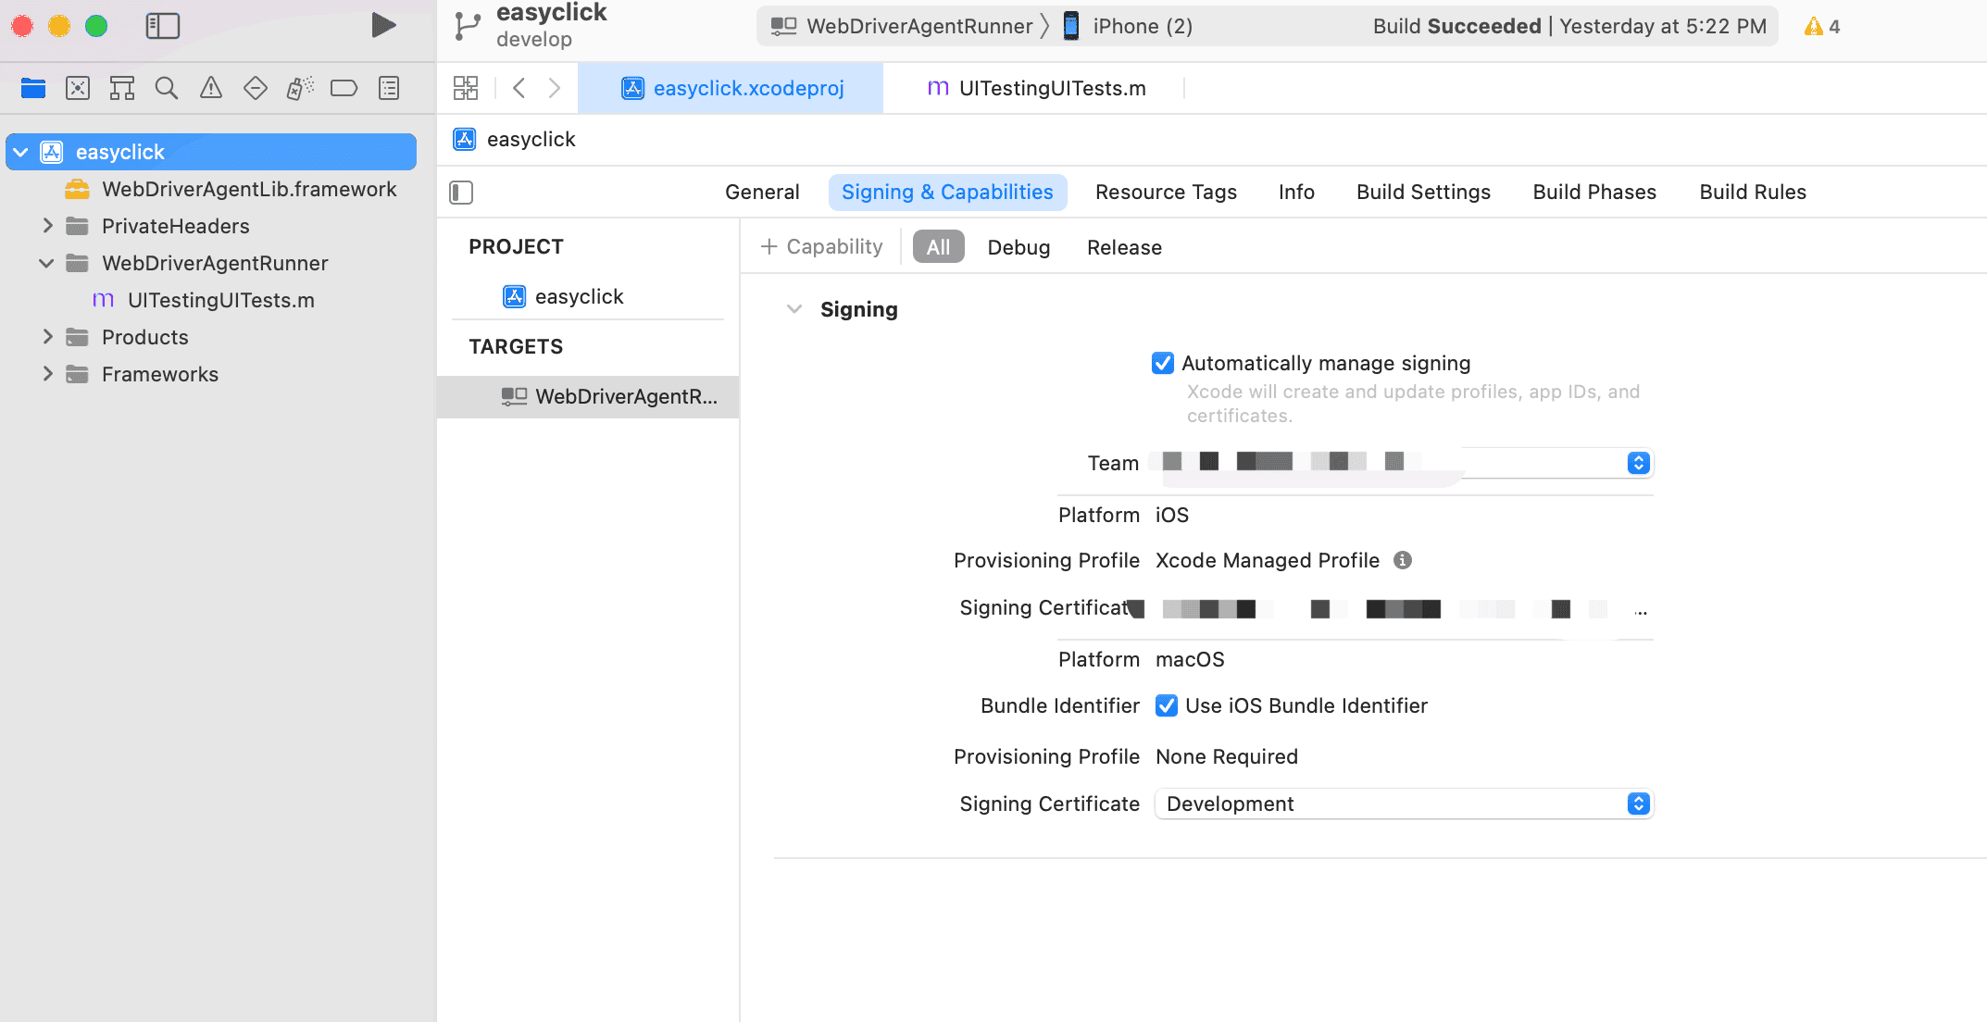The width and height of the screenshot is (1987, 1022).
Task: Click the easyclick project icon in navigator
Action: tap(54, 151)
